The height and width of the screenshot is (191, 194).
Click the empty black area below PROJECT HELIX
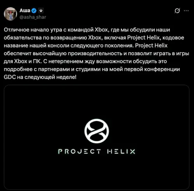(x=97, y=172)
